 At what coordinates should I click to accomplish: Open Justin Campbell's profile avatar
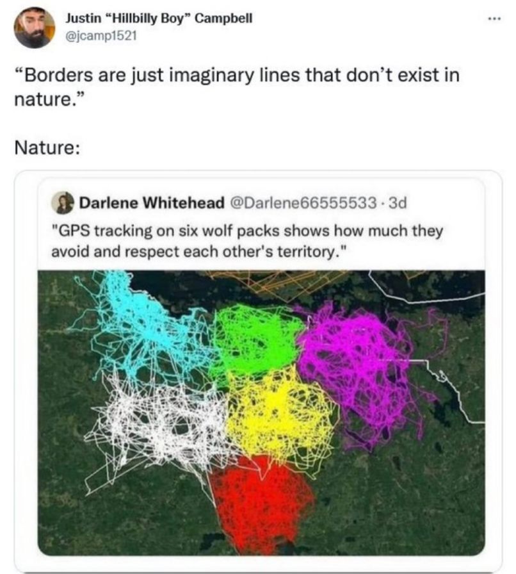34,28
